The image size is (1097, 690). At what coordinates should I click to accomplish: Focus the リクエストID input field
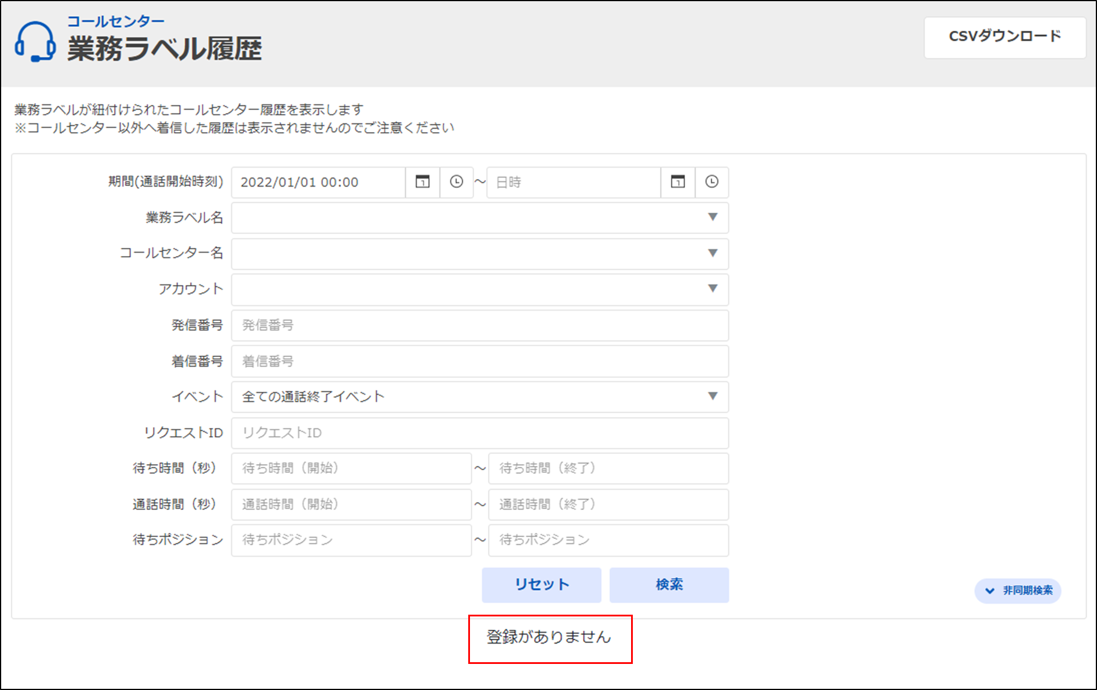480,433
